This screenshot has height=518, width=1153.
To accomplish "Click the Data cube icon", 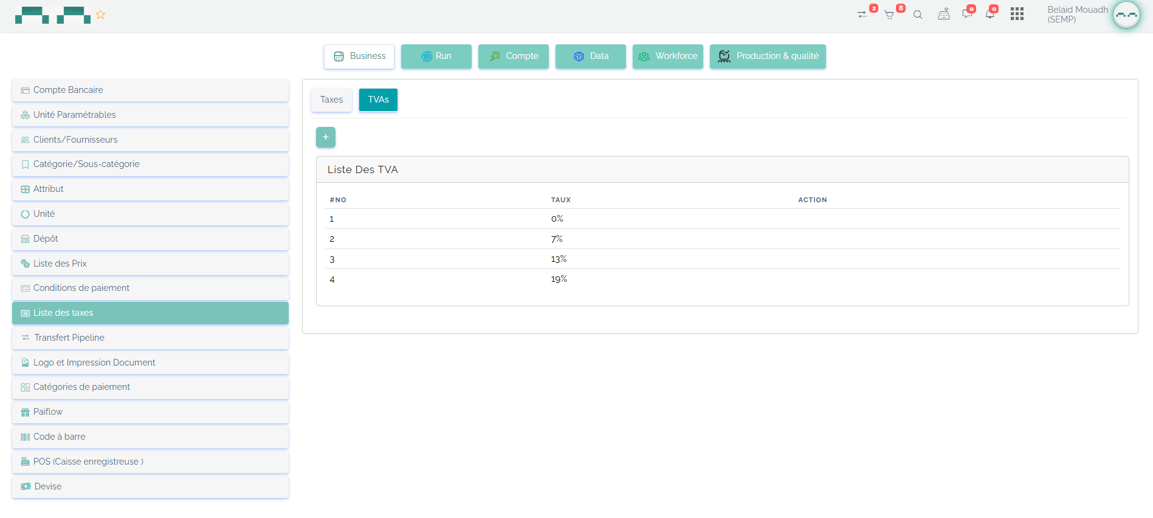I will 579,56.
